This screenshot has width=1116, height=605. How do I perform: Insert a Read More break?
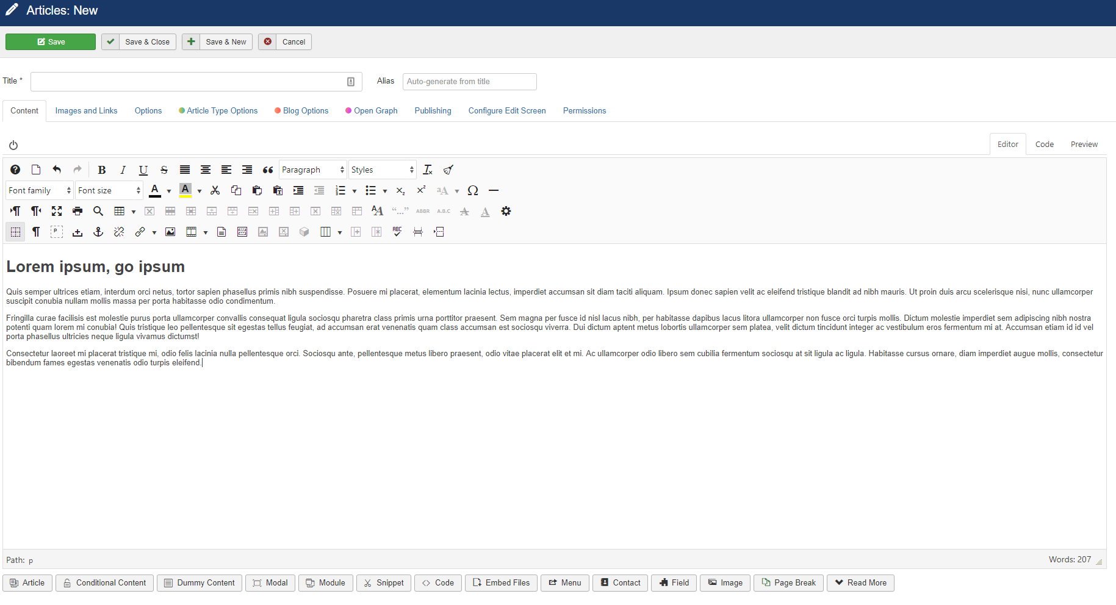point(860,583)
